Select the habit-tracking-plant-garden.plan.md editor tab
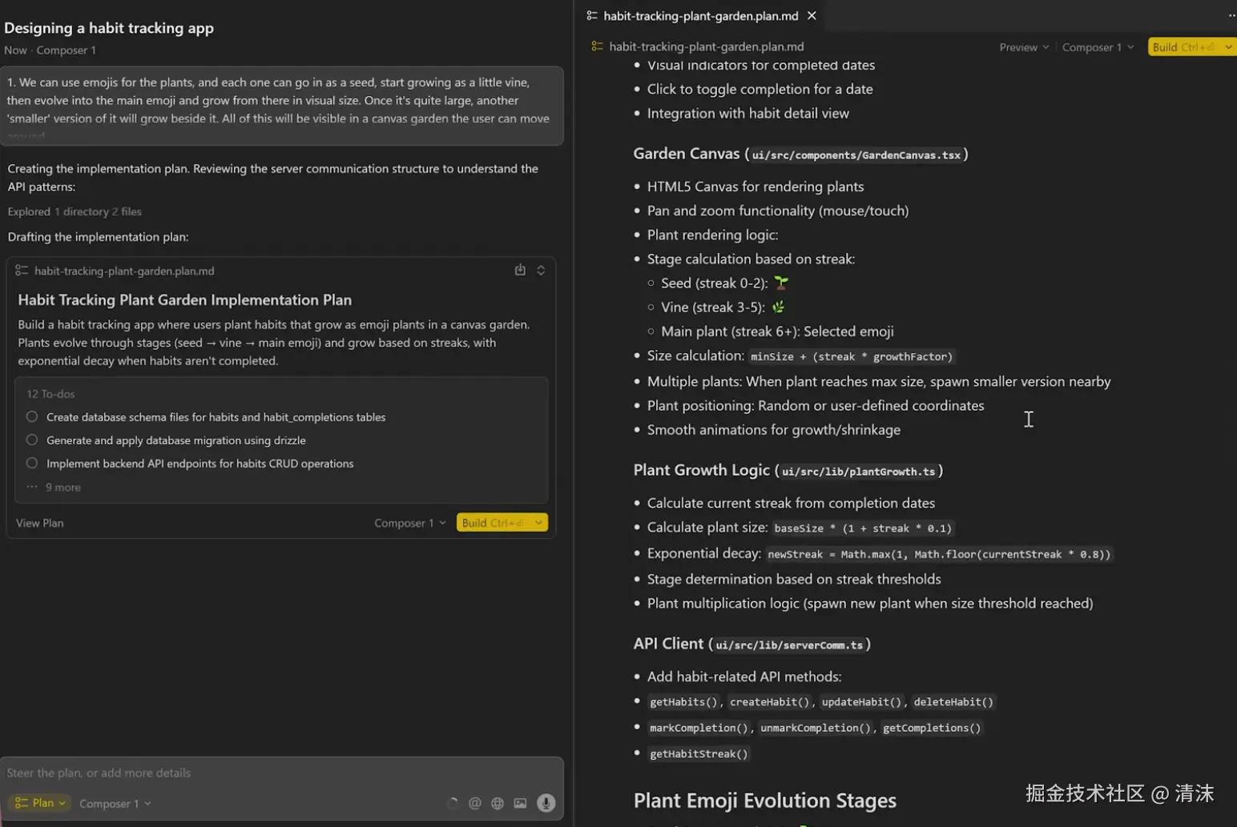 (x=699, y=15)
